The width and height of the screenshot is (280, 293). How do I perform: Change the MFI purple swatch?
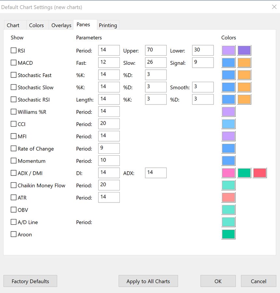[x=229, y=136]
